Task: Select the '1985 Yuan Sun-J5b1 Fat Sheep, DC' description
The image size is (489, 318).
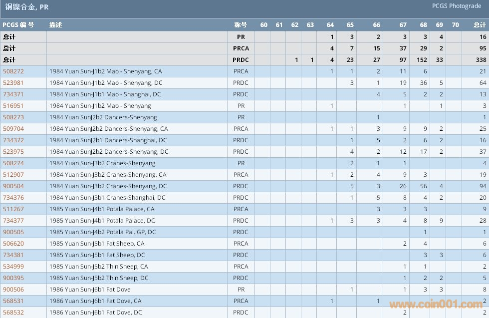Action: [97, 255]
